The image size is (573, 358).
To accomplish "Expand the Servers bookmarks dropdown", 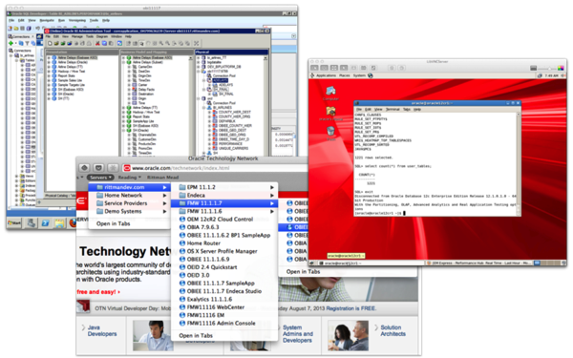I will pyautogui.click(x=100, y=178).
